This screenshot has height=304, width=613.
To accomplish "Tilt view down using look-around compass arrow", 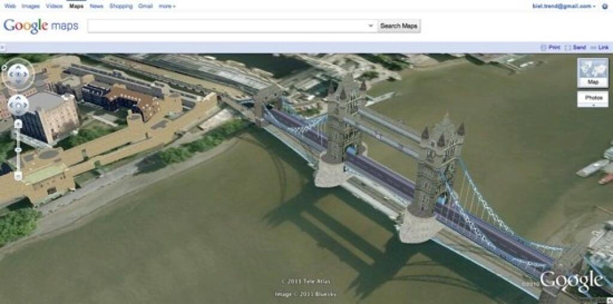I will [x=19, y=81].
